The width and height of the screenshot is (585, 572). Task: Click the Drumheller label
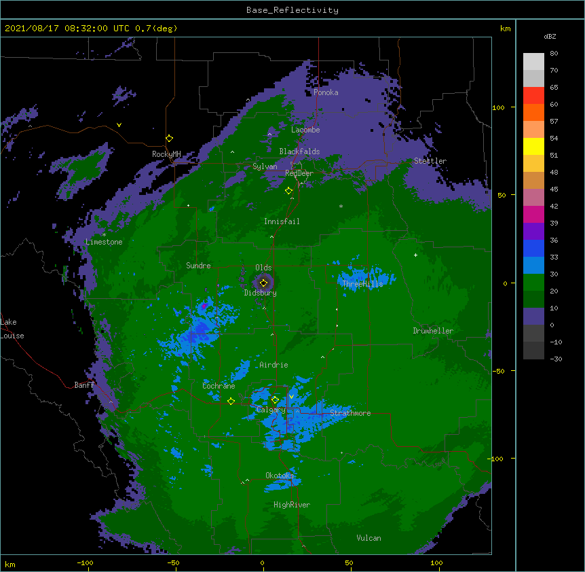tap(433, 331)
